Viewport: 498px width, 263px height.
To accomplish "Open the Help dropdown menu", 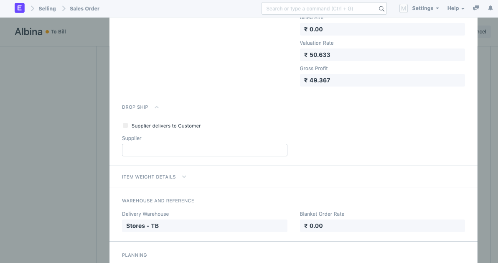I will pyautogui.click(x=456, y=8).
